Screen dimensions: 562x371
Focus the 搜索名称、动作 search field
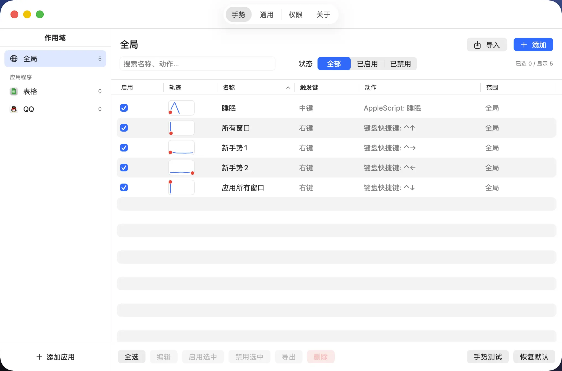(197, 64)
